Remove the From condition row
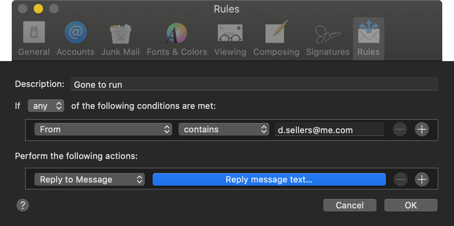 pyautogui.click(x=400, y=129)
